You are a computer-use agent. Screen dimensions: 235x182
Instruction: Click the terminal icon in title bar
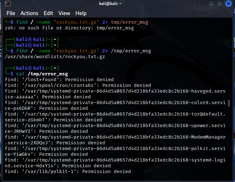[x=8, y=4]
